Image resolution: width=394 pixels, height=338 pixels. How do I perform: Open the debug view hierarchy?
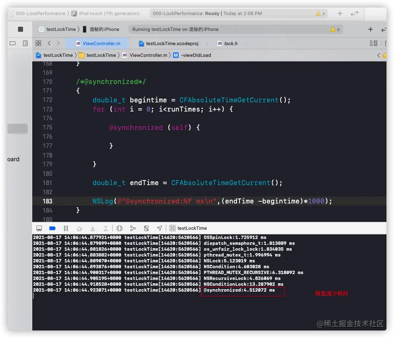pos(120,228)
